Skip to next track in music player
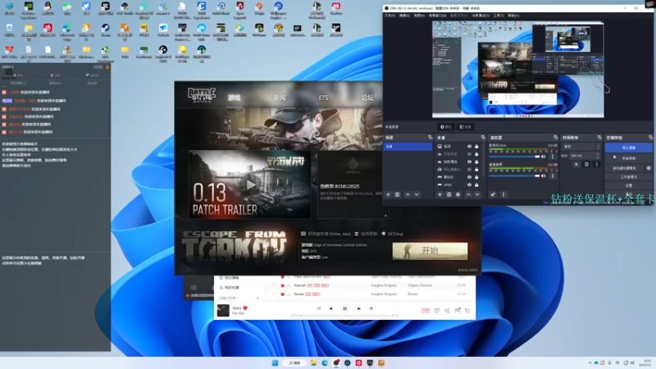The image size is (656, 369). [x=358, y=309]
